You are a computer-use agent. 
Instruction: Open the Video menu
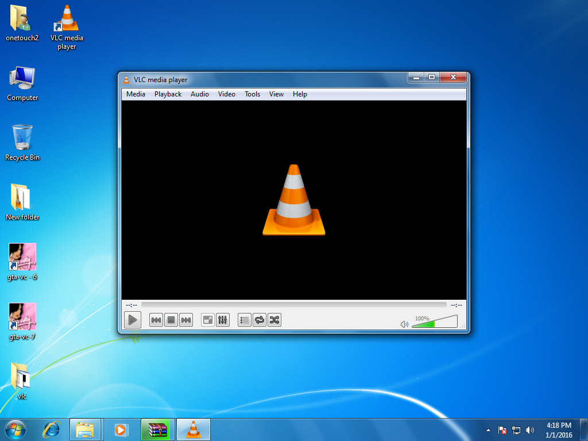coord(227,94)
